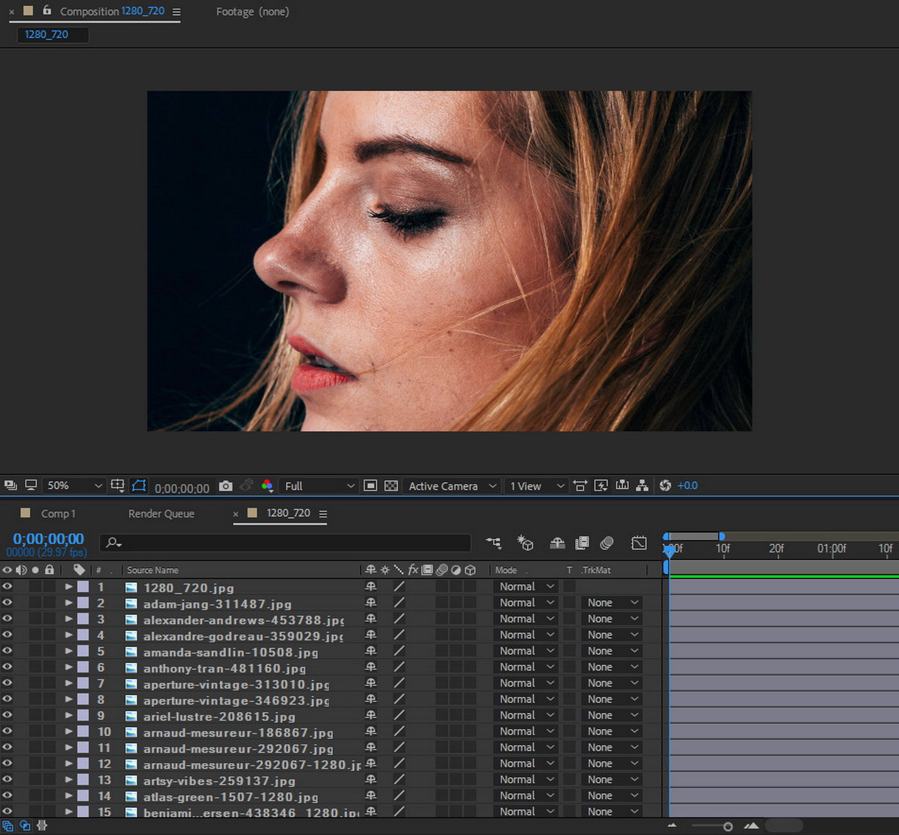Click the Reset Exposure icon

665,486
